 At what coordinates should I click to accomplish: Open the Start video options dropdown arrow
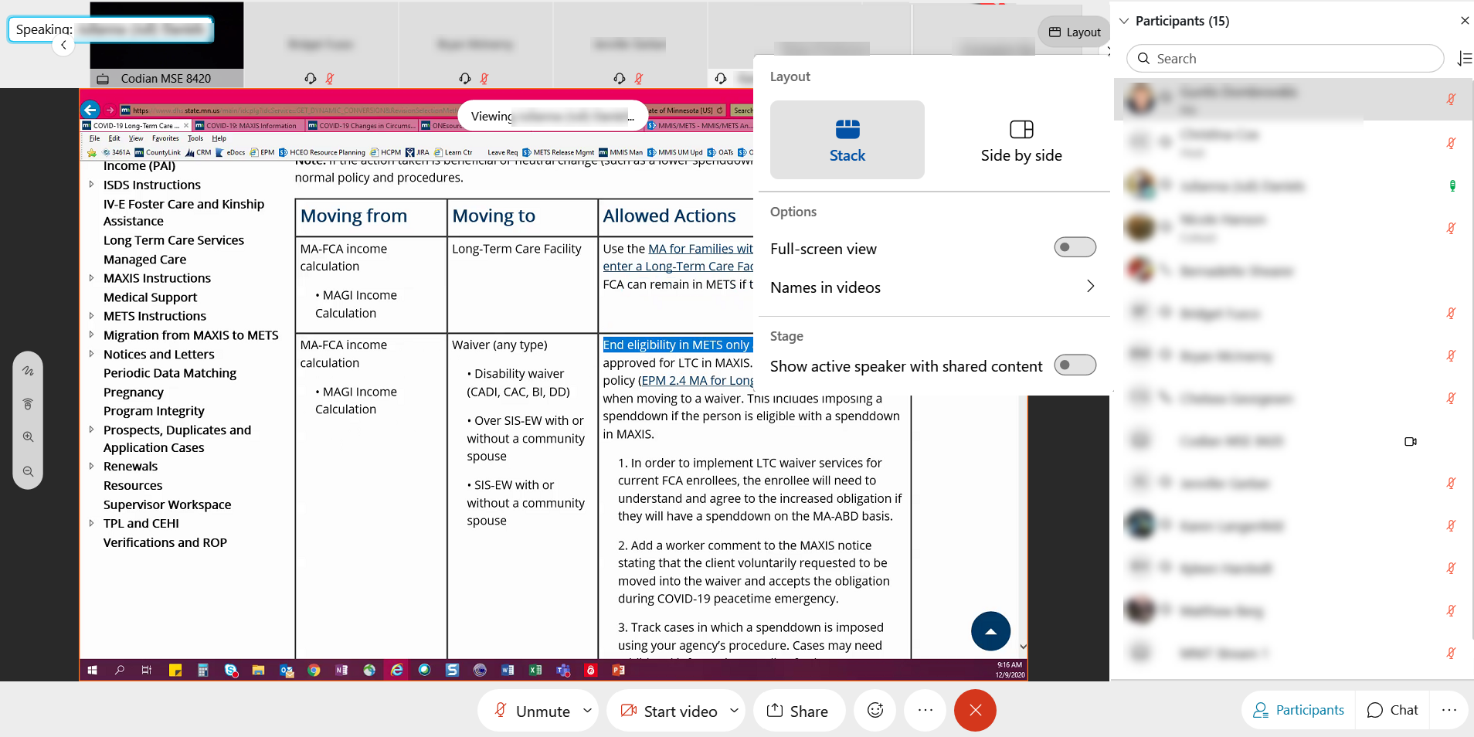pos(734,710)
